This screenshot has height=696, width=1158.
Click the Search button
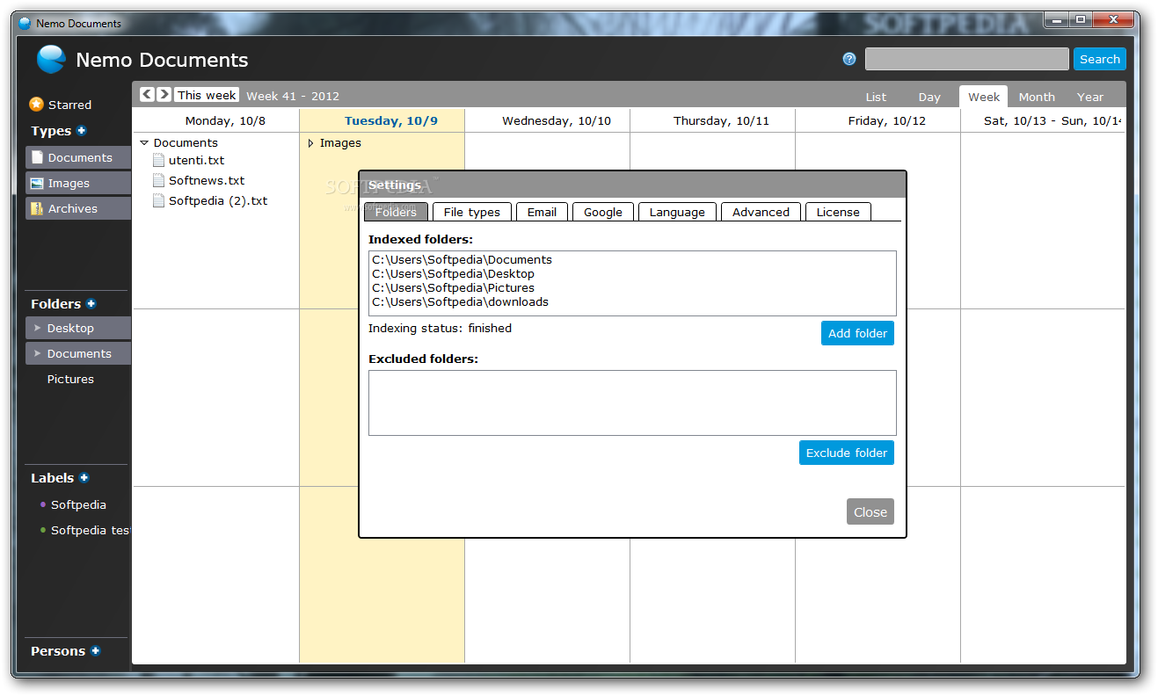point(1100,59)
